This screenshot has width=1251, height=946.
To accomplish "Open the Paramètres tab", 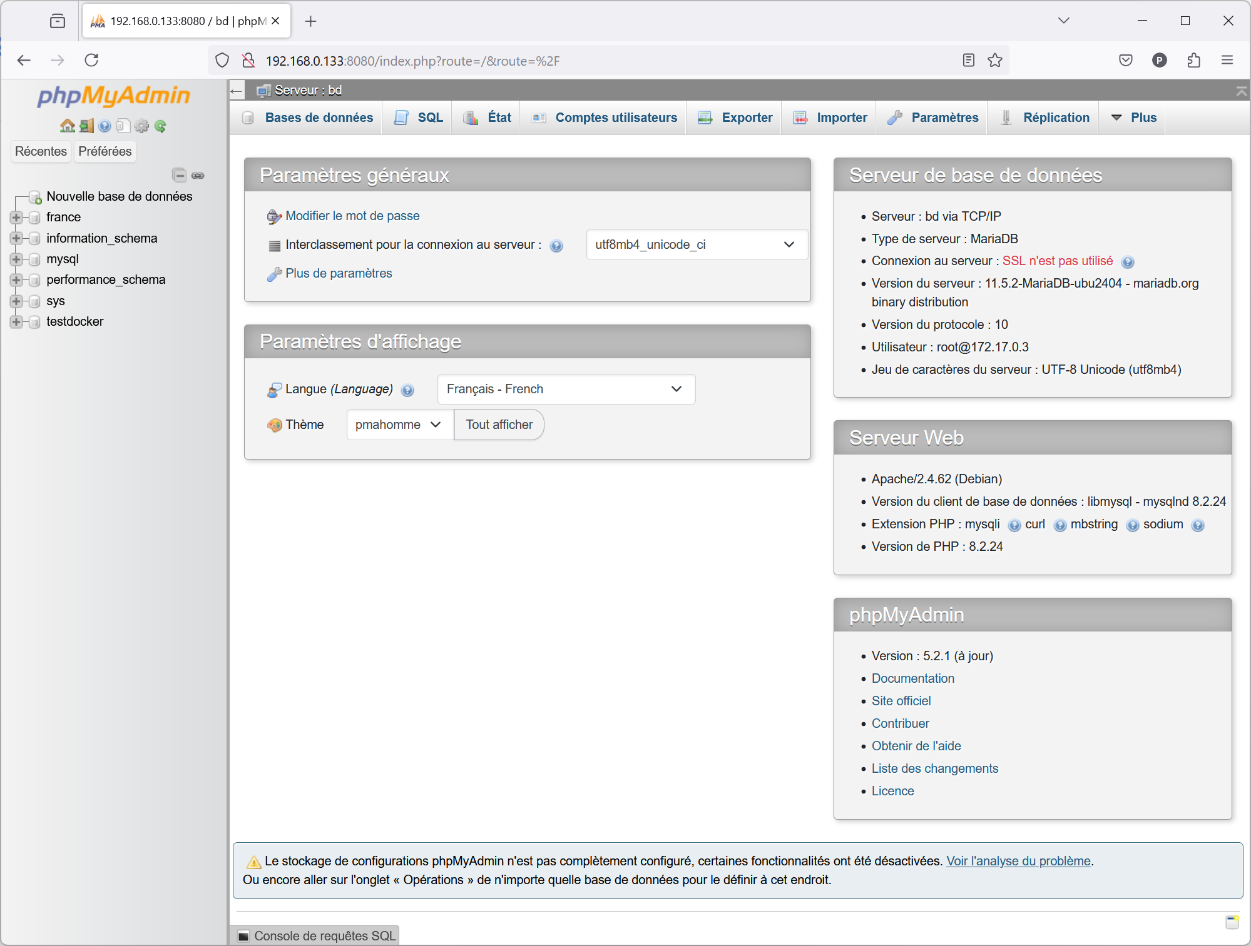I will point(932,118).
